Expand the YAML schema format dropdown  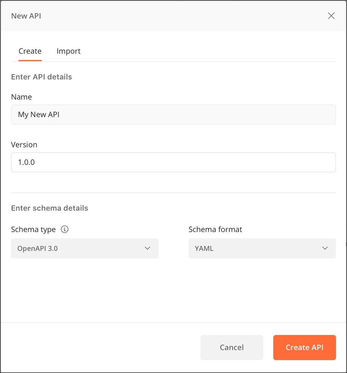(x=262, y=248)
